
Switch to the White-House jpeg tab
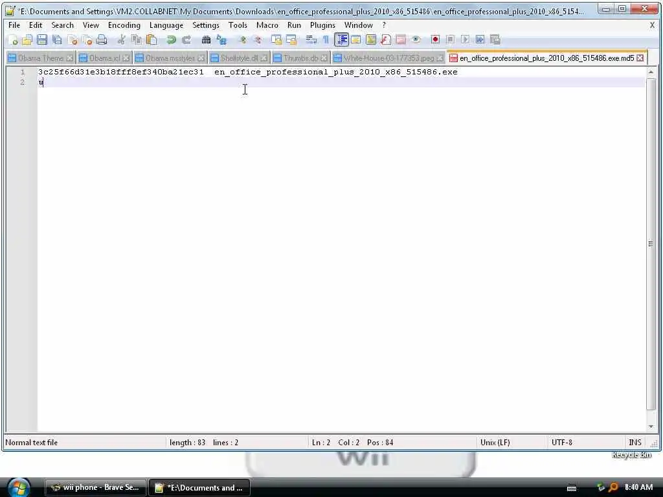(x=388, y=58)
